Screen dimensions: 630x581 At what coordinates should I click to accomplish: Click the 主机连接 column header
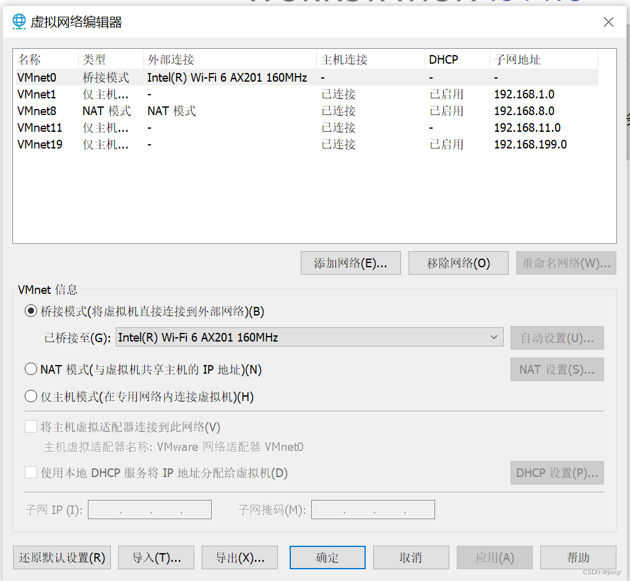371,59
